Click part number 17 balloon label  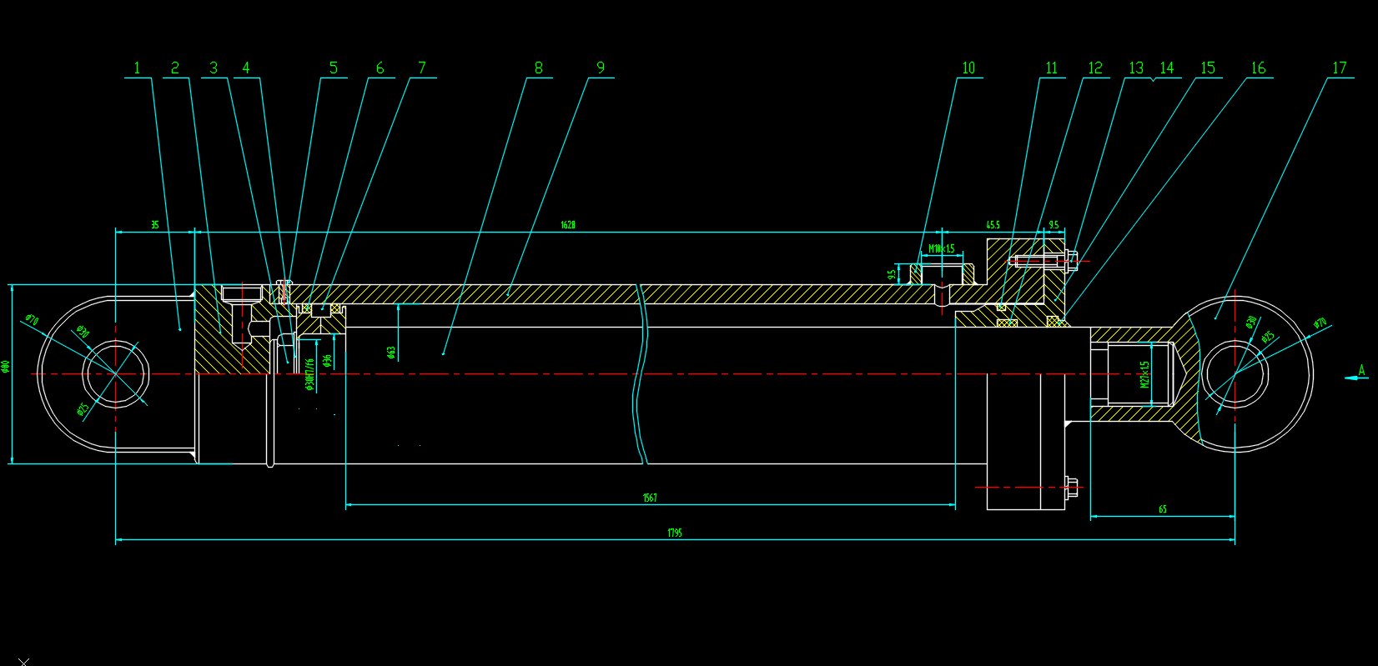(x=1339, y=68)
